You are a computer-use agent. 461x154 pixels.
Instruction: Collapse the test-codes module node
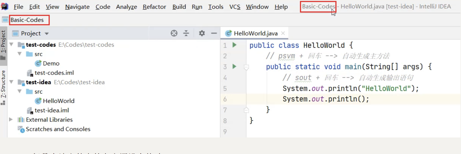pos(11,44)
